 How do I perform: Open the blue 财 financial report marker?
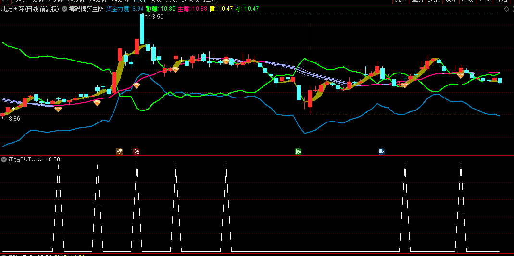tap(382, 152)
